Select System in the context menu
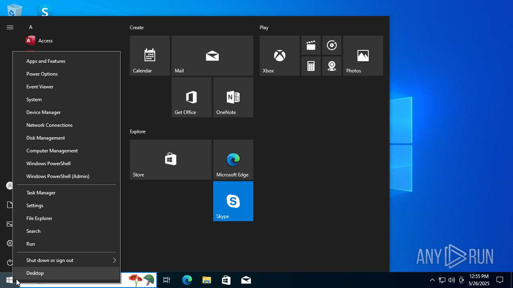The image size is (513, 288). pos(67,100)
